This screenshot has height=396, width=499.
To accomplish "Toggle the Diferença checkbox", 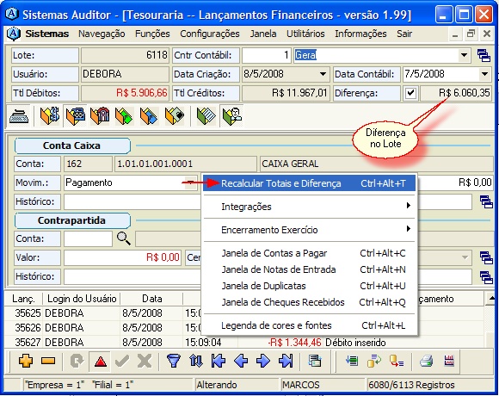I will 410,93.
